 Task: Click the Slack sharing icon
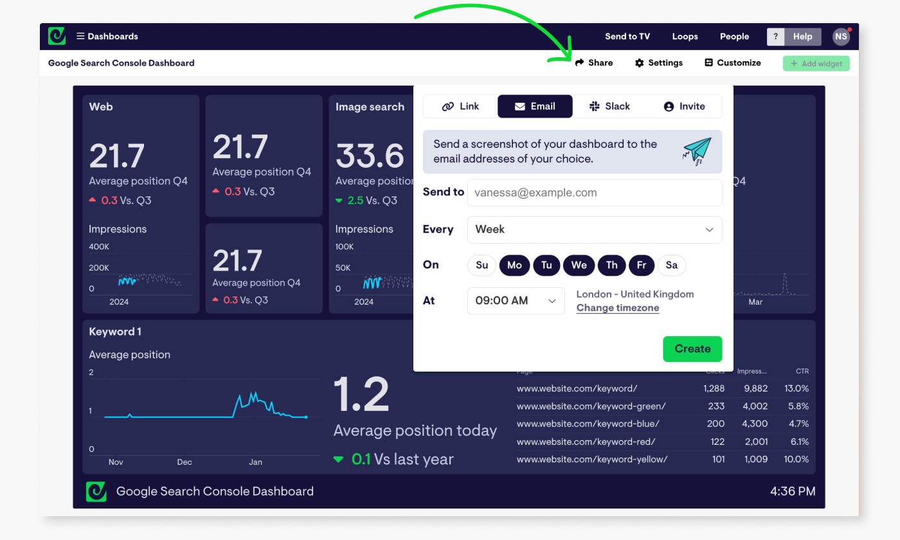pyautogui.click(x=595, y=106)
